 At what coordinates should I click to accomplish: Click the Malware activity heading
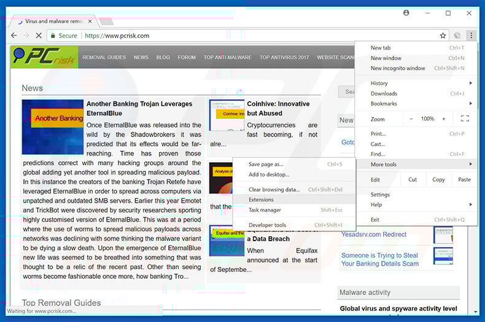point(365,293)
